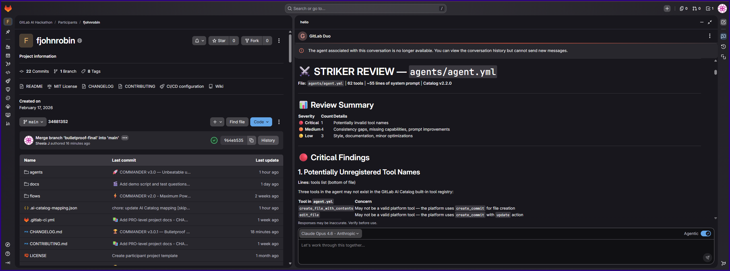
Task: Open the Manage members sidebar icon
Action: click(x=8, y=47)
